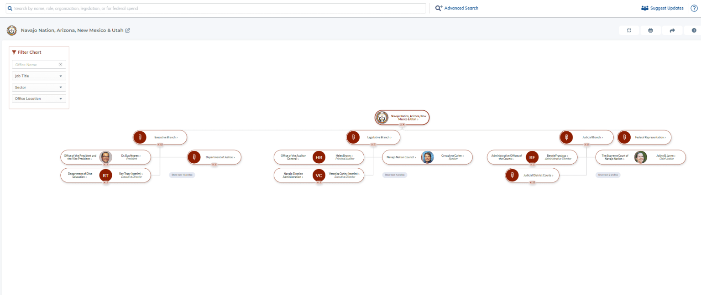Open the Judicial Branch link
Viewport: 701px width, 295px height.
pyautogui.click(x=592, y=137)
